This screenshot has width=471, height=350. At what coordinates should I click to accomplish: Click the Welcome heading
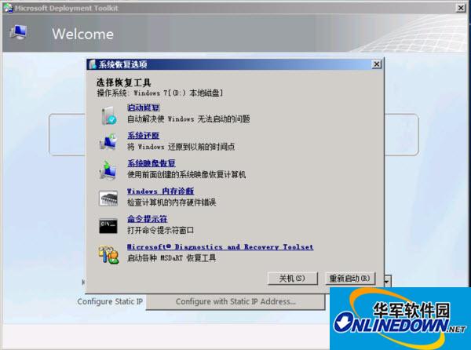pos(83,34)
